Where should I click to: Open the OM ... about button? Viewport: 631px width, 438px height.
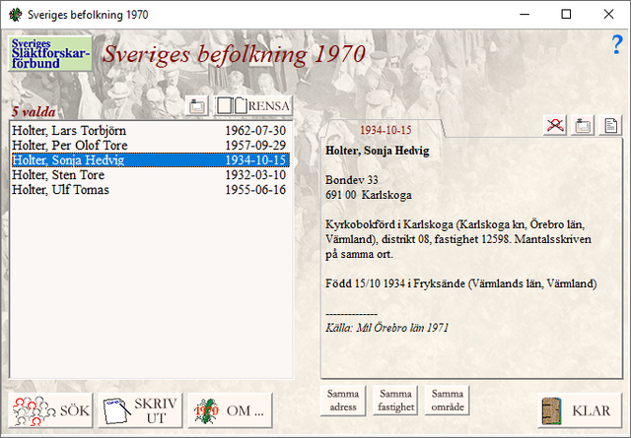[x=230, y=410]
